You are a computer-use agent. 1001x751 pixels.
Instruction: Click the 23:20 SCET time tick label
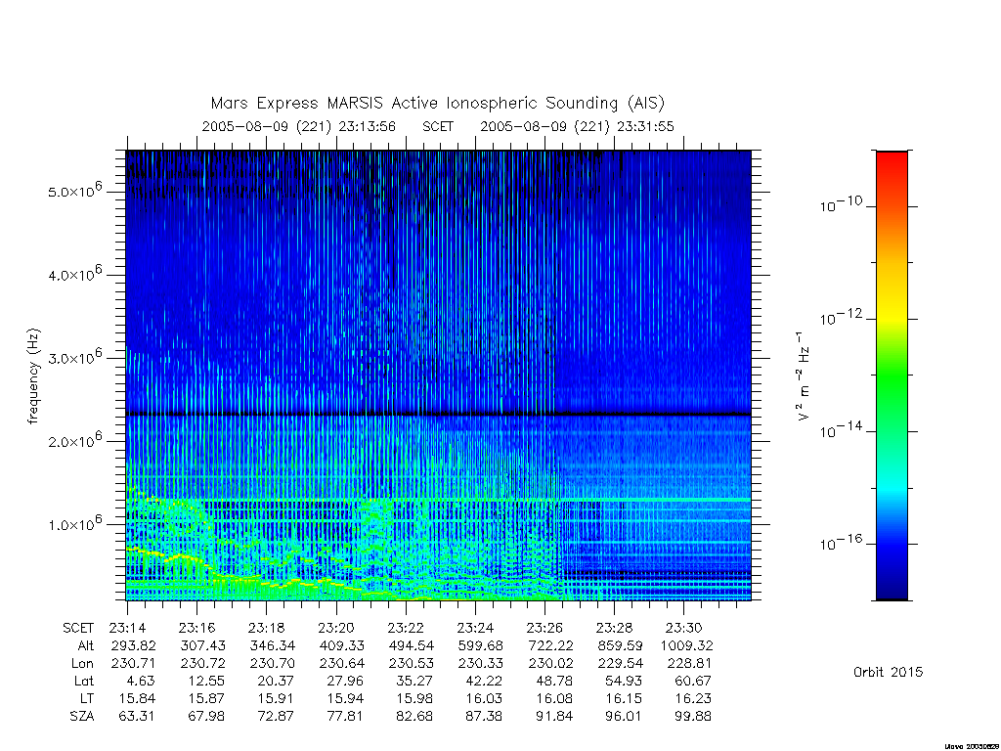[x=336, y=628]
